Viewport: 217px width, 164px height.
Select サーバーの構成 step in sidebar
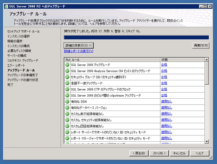pos(17,56)
